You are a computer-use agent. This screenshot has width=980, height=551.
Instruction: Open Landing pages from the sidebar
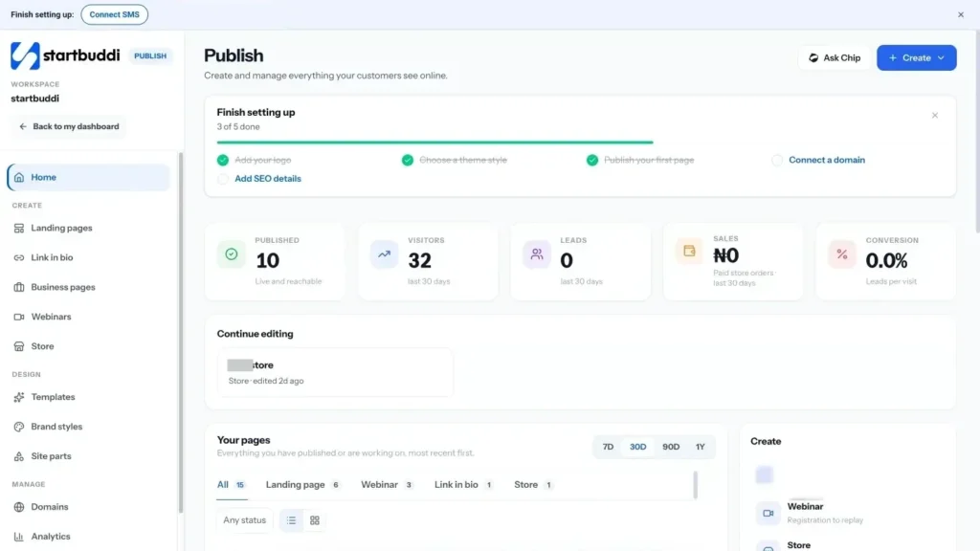coord(61,228)
